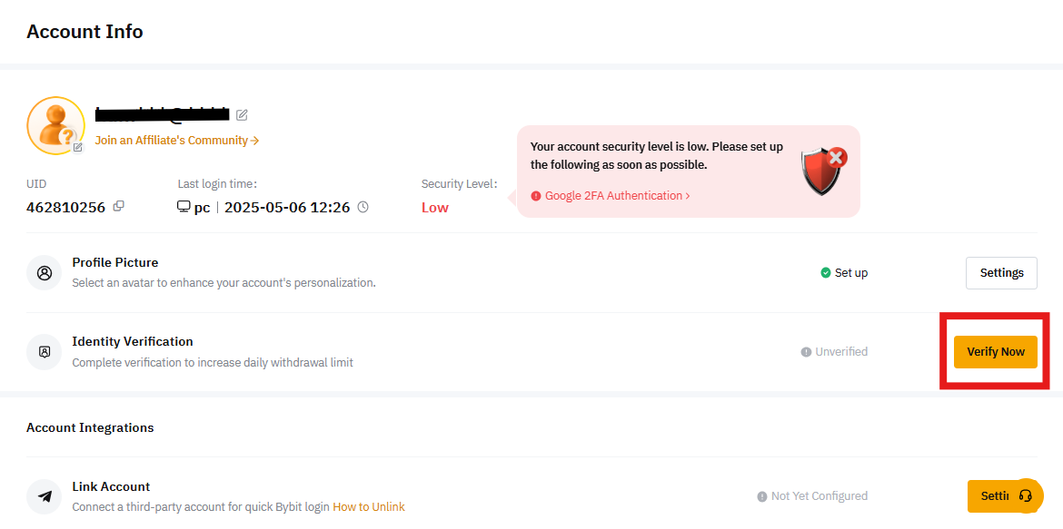Click the Link Account paper plane icon
Image resolution: width=1063 pixels, height=529 pixels.
(44, 496)
